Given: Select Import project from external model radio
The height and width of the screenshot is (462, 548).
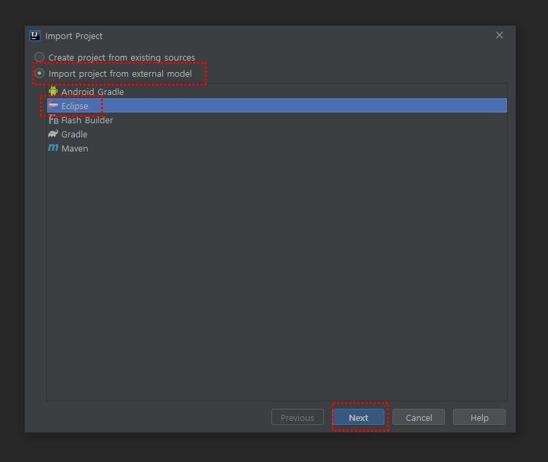Looking at the screenshot, I should point(39,73).
